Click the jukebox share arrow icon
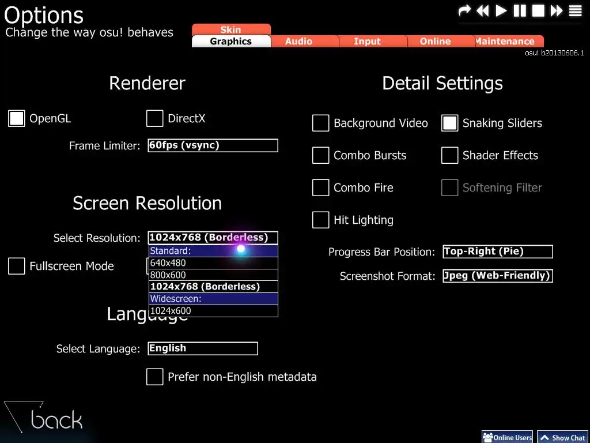This screenshot has height=443, width=590. click(x=464, y=10)
